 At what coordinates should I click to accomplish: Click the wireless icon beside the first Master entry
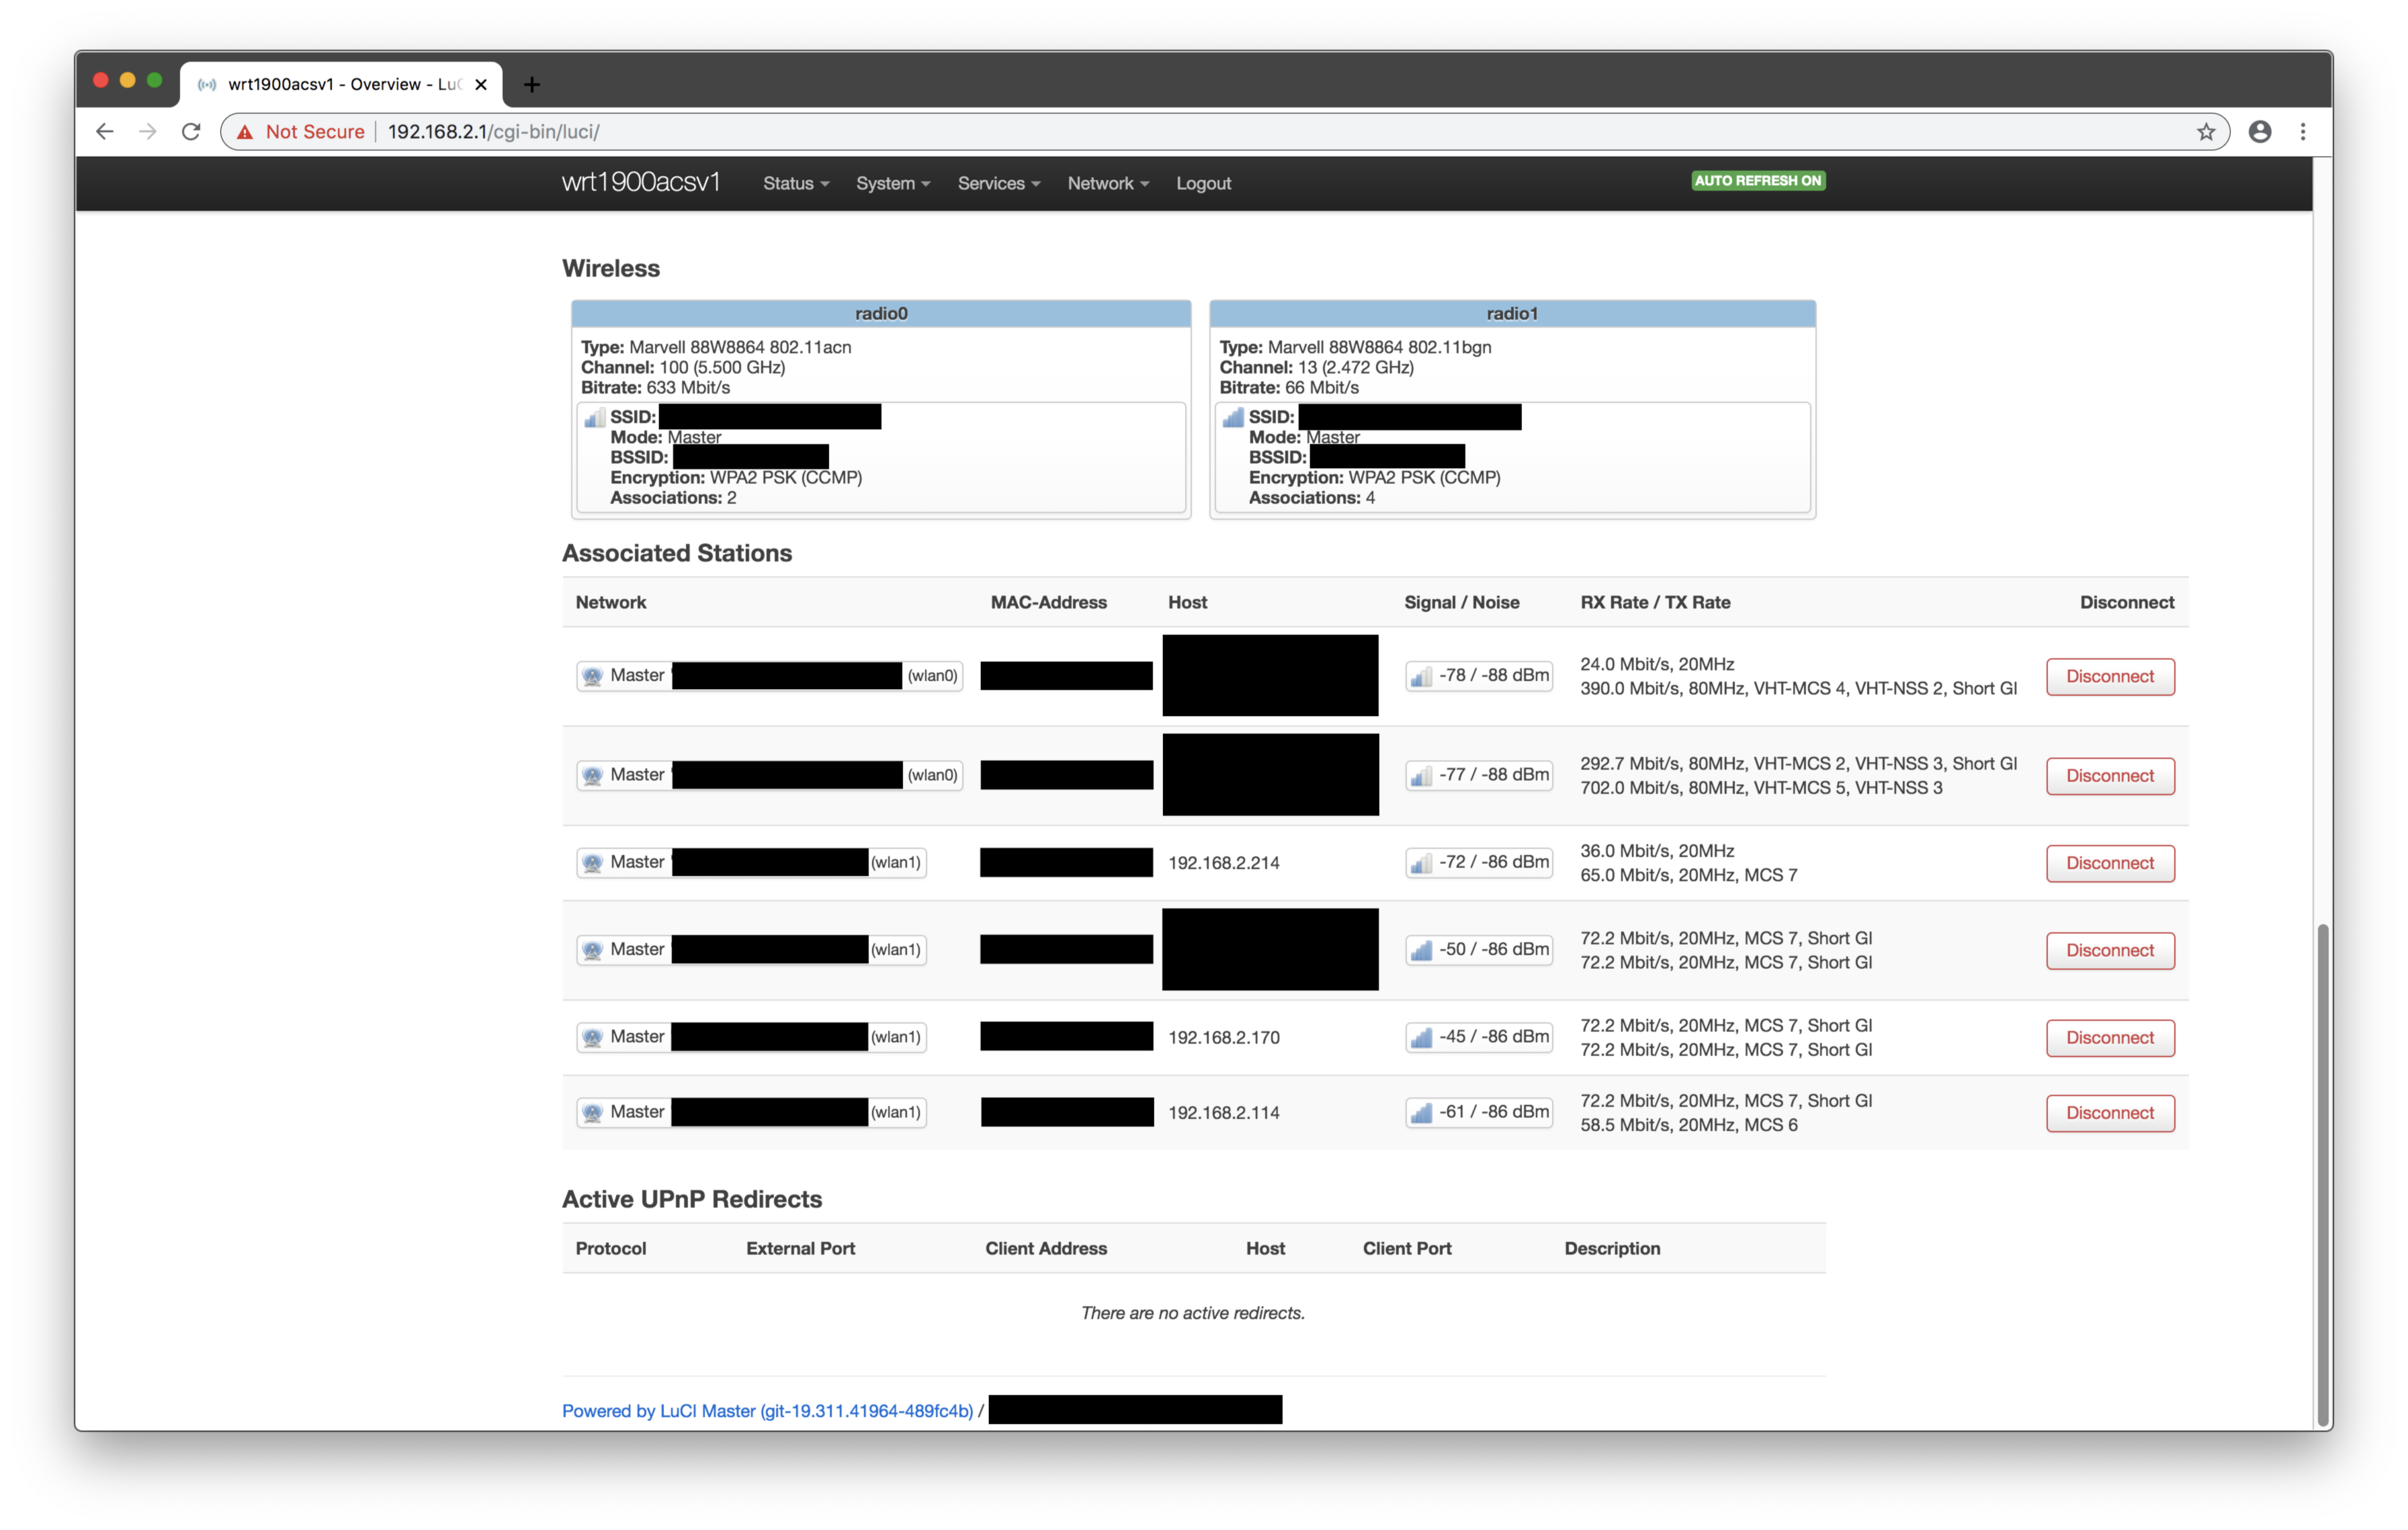pyautogui.click(x=592, y=676)
